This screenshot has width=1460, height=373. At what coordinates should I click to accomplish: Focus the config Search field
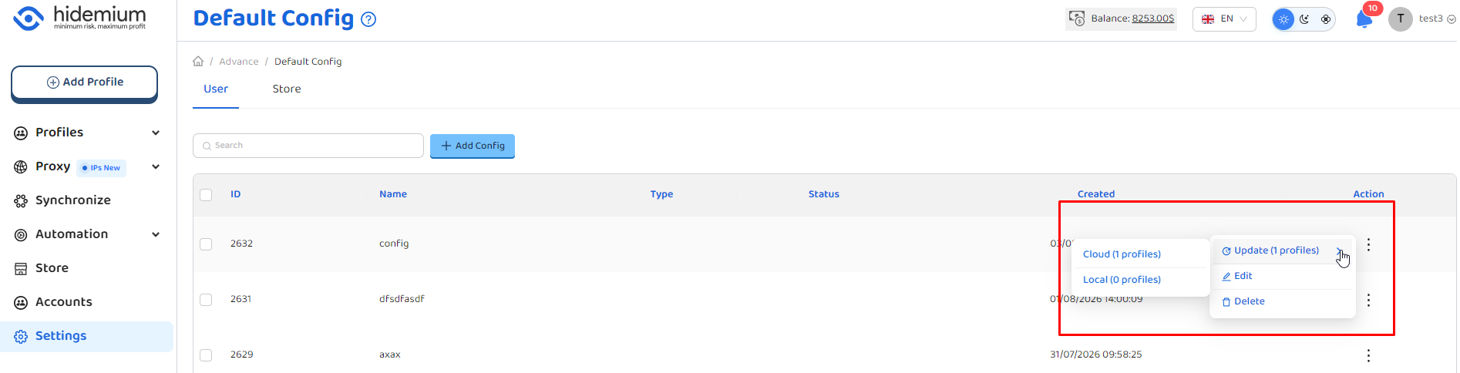click(308, 146)
